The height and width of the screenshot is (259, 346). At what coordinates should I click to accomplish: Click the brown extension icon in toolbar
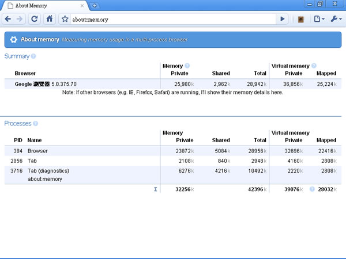(x=300, y=20)
